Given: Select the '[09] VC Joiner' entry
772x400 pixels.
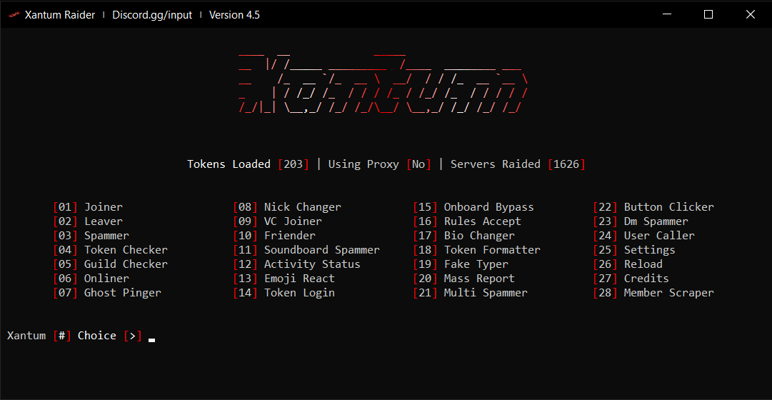Looking at the screenshot, I should [x=278, y=221].
